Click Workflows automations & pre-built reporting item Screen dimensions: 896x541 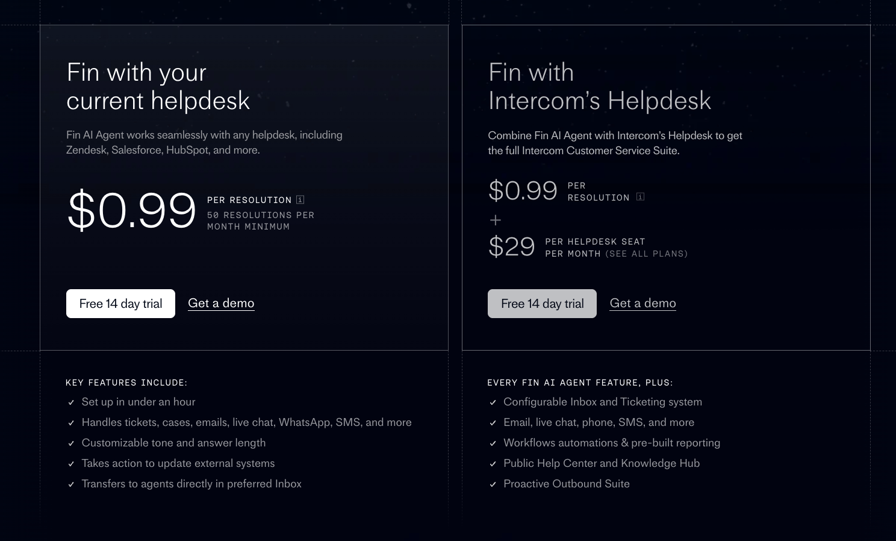[612, 443]
